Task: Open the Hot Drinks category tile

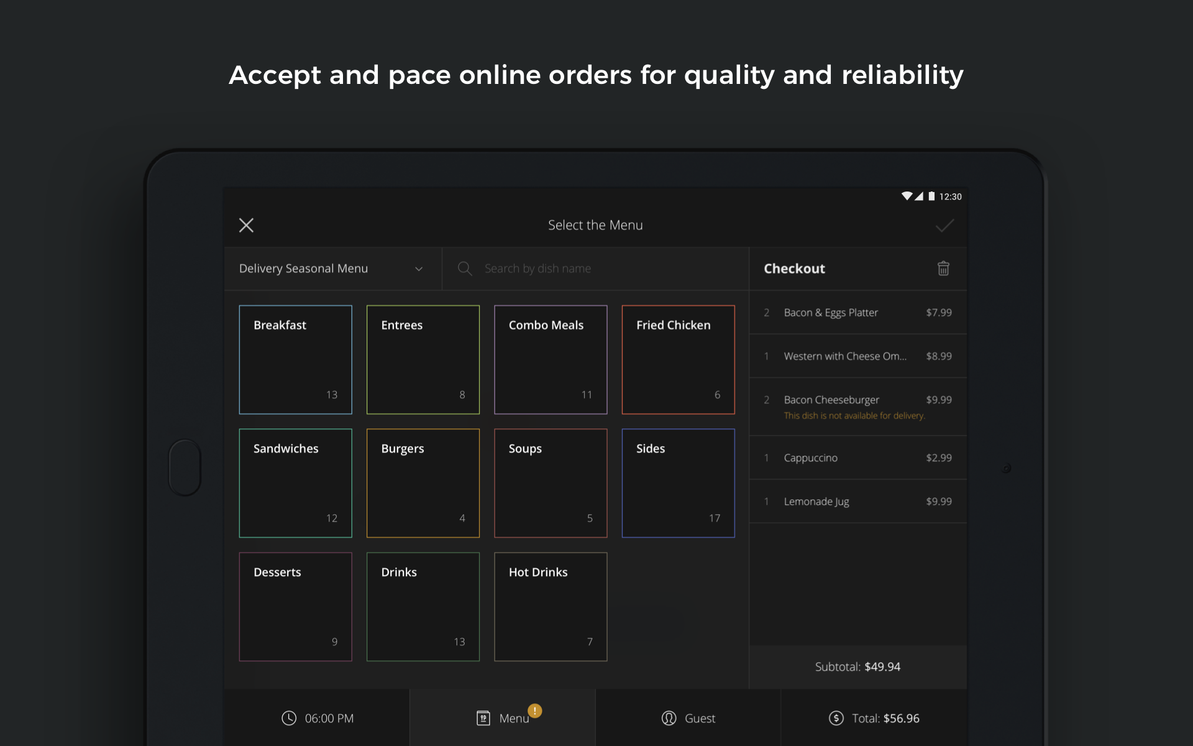Action: (x=551, y=607)
